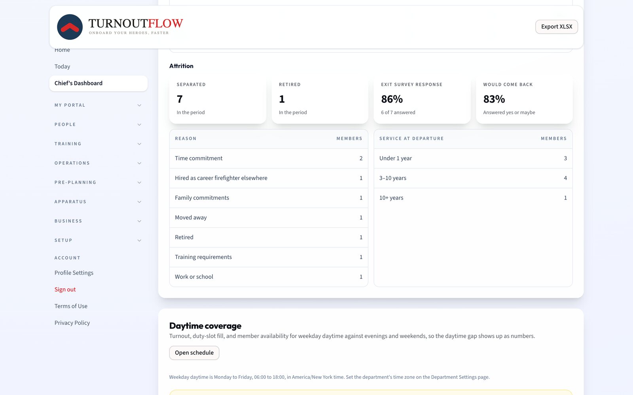Click the 3–10 years service row
The height and width of the screenshot is (395, 633).
(473, 178)
